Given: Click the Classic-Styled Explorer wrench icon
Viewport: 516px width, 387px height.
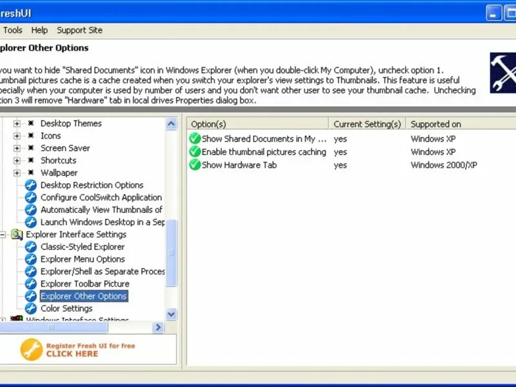Looking at the screenshot, I should point(30,247).
